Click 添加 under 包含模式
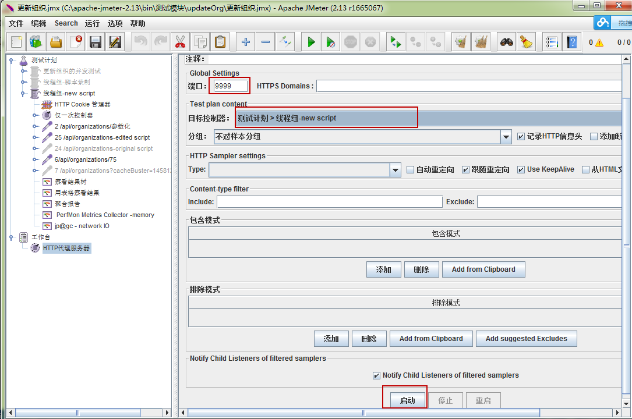The width and height of the screenshot is (632, 419). (x=384, y=269)
